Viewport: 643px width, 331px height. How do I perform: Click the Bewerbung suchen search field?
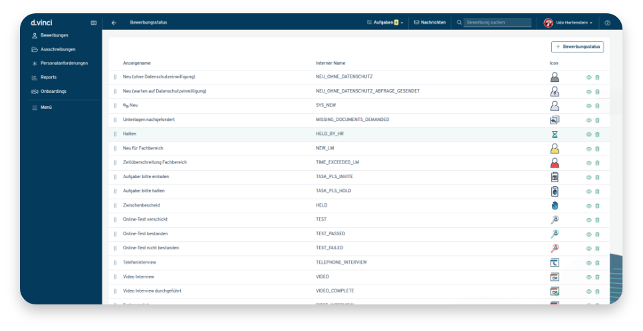pyautogui.click(x=497, y=23)
